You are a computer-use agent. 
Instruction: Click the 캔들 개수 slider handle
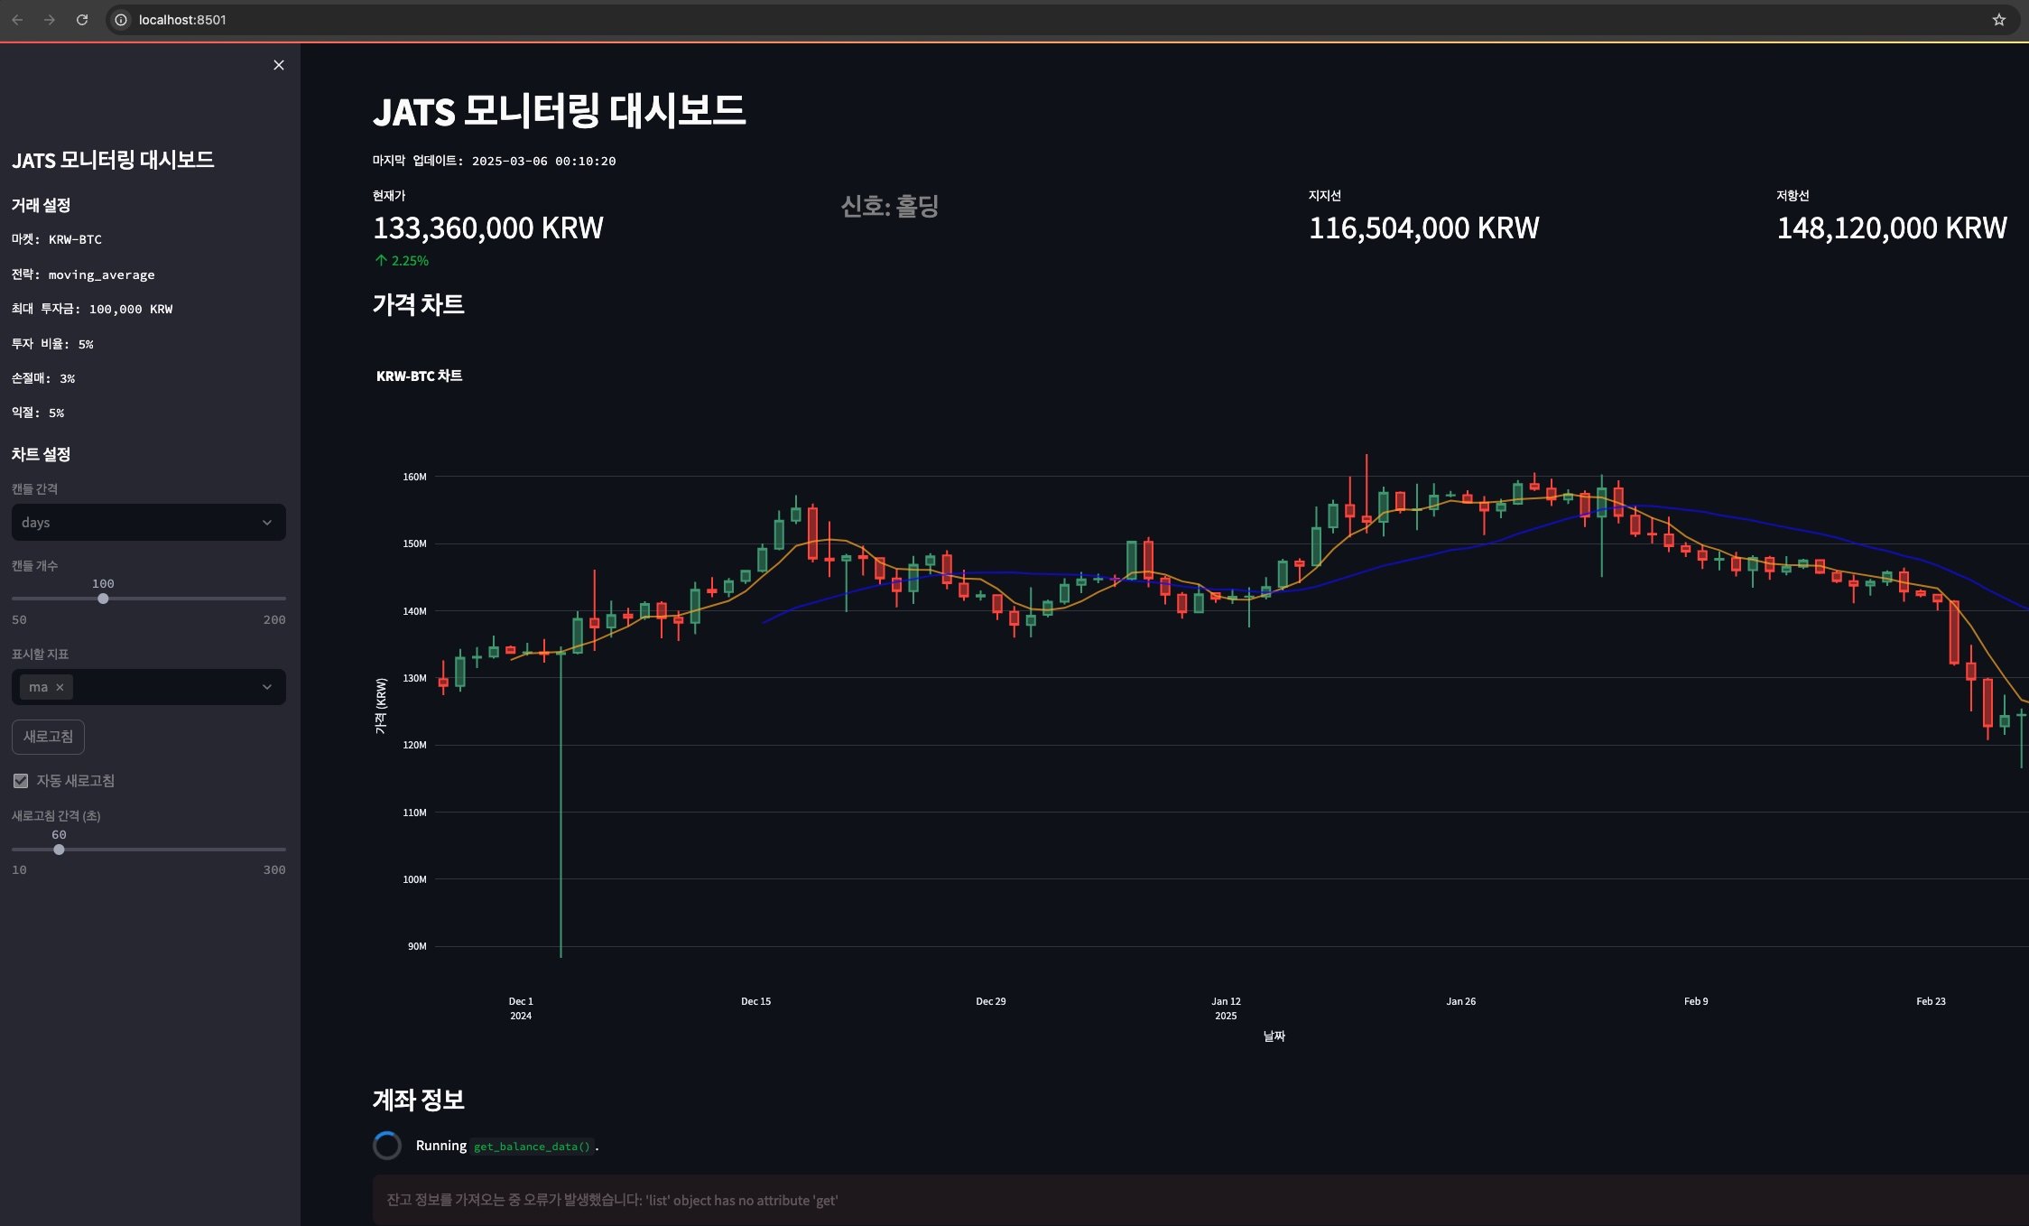point(103,599)
